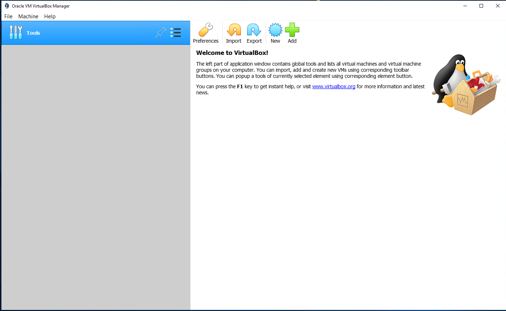Click the Import appliance icon
The width and height of the screenshot is (506, 311).
234,33
